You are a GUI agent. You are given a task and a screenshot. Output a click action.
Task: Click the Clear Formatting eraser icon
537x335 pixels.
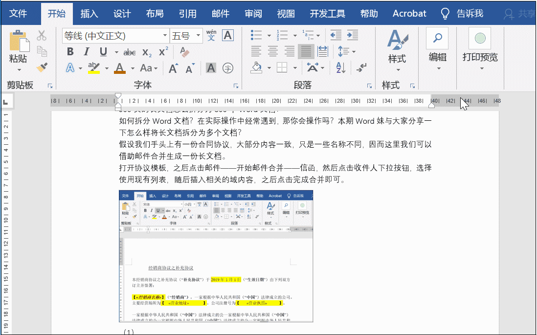tap(184, 52)
